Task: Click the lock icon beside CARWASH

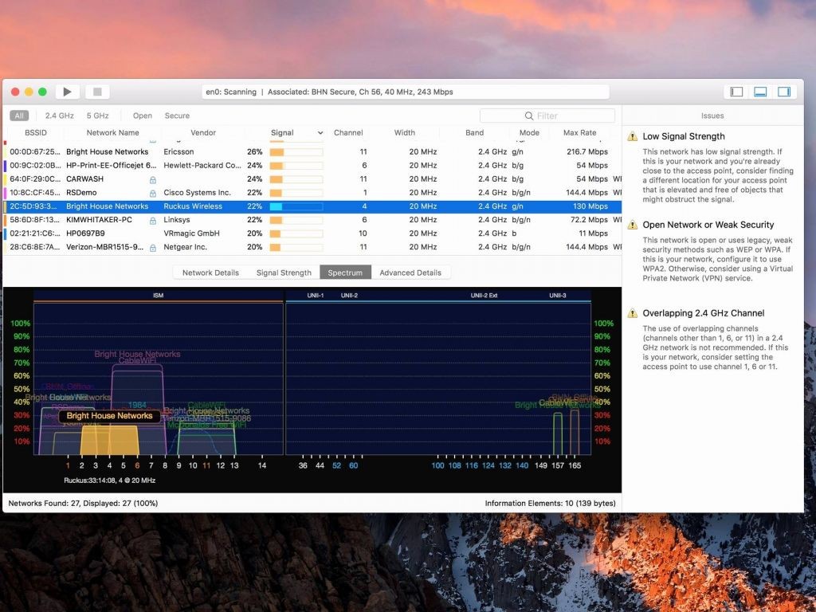Action: pyautogui.click(x=153, y=179)
